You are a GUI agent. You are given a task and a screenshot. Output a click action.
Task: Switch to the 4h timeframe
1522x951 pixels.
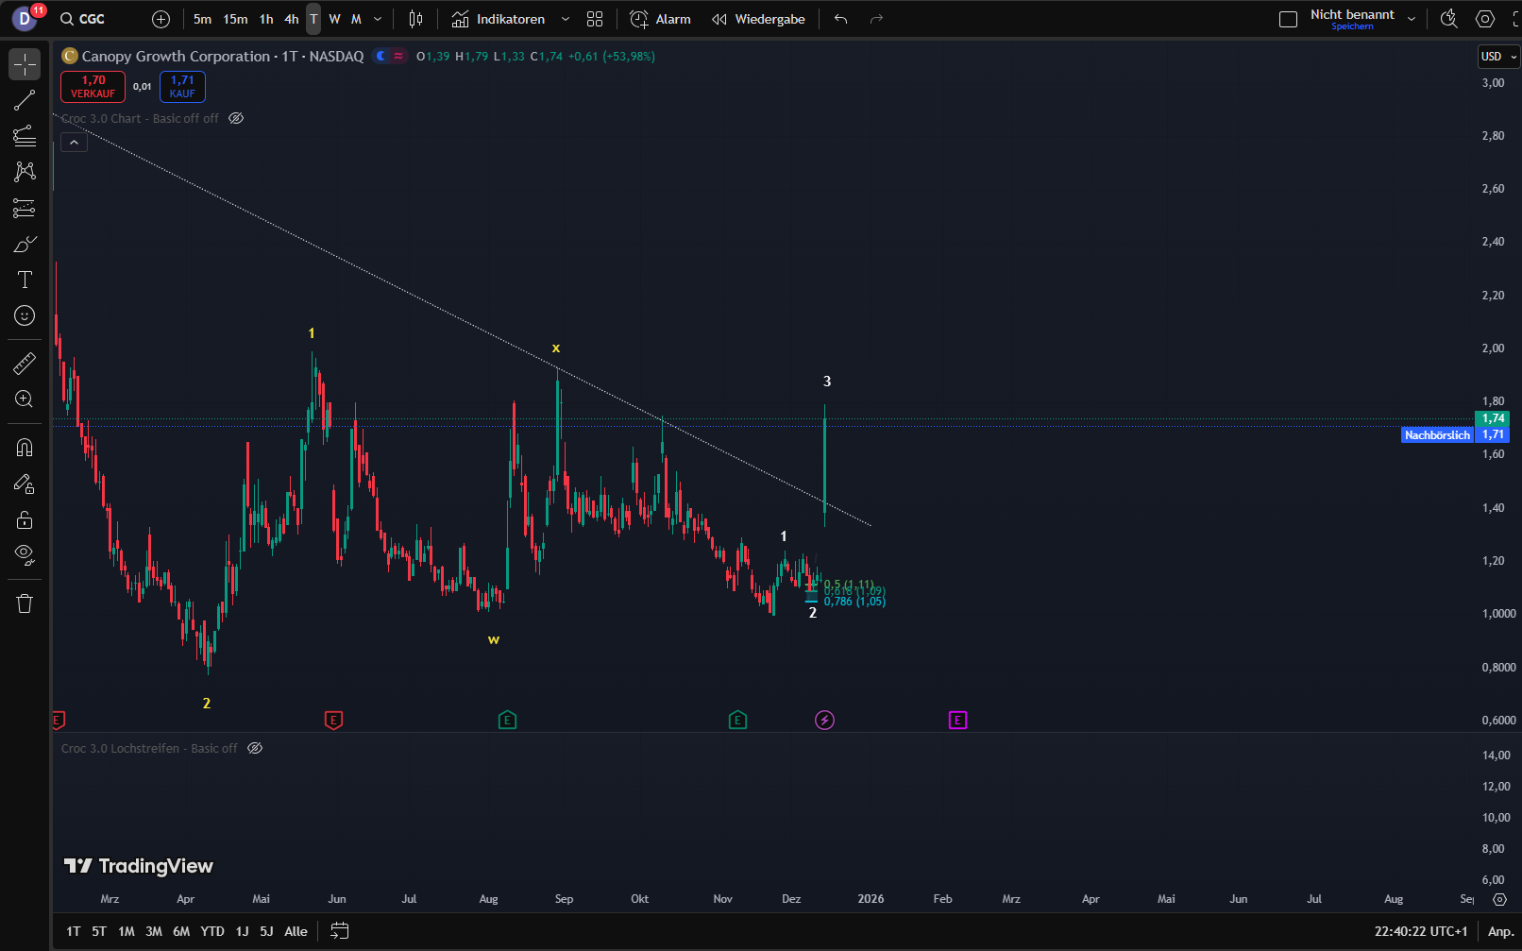tap(291, 19)
